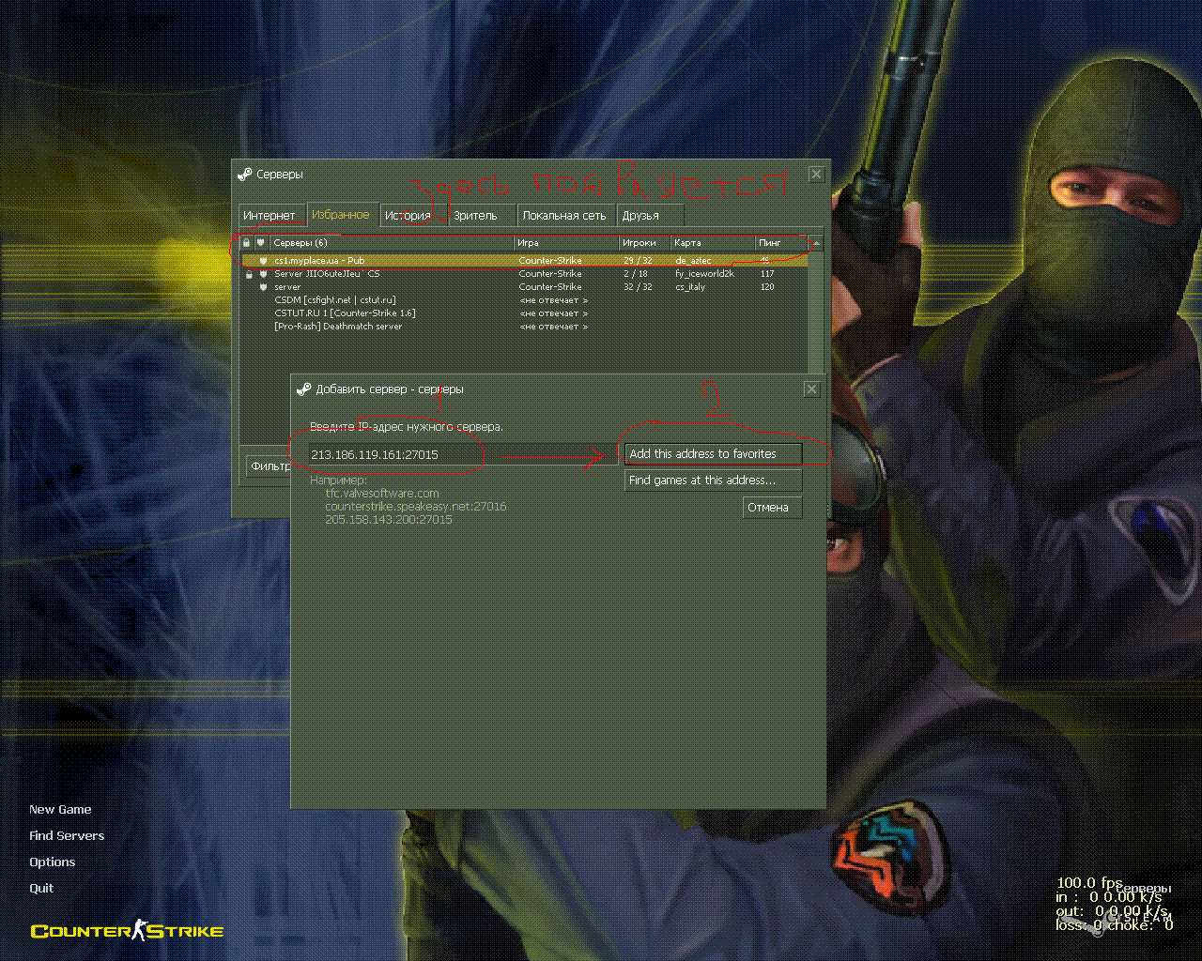The width and height of the screenshot is (1202, 961).
Task: Click example address 205.158.143.200:27015
Action: [389, 520]
